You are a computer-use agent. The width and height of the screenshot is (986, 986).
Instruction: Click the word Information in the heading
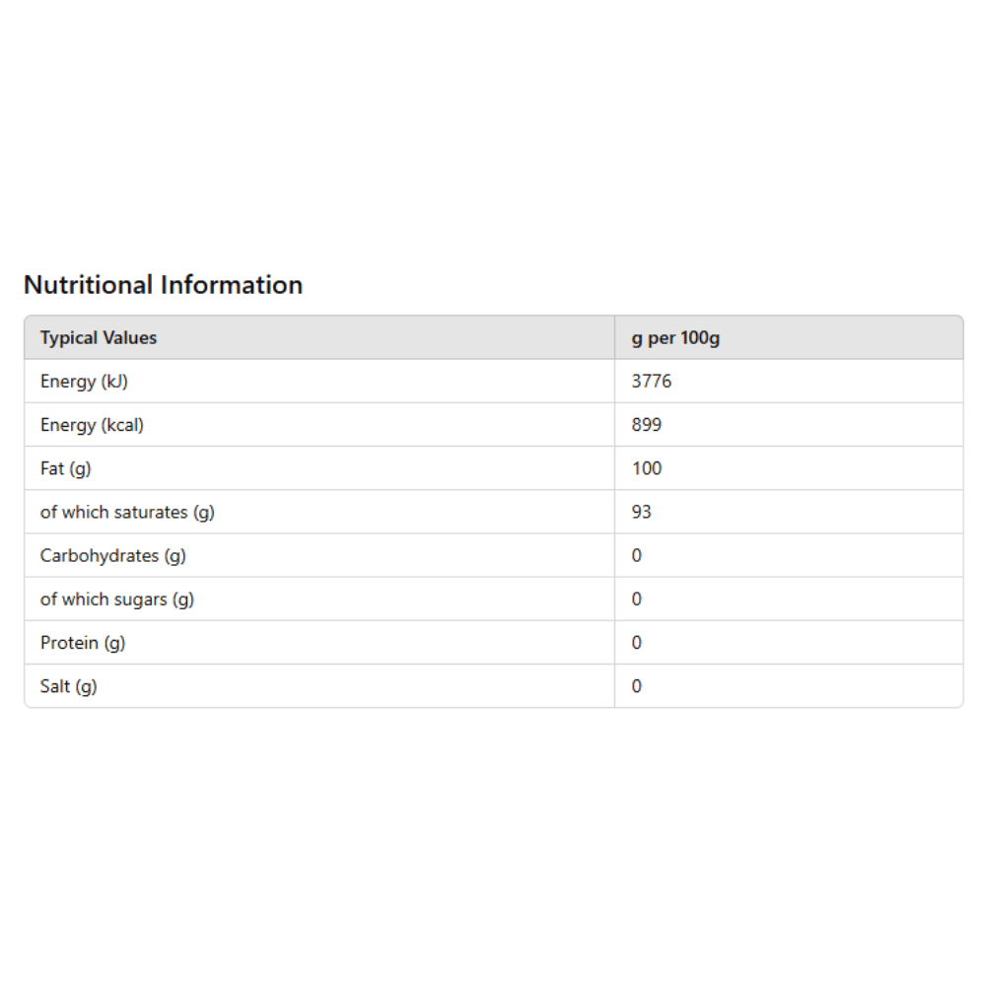point(232,285)
